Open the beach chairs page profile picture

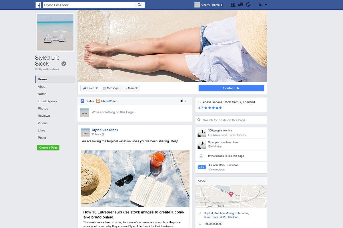tap(55, 32)
